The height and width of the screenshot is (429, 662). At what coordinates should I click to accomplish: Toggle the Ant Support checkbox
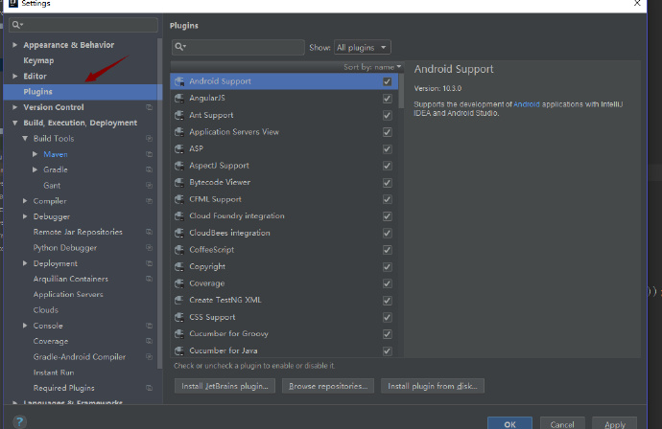388,115
